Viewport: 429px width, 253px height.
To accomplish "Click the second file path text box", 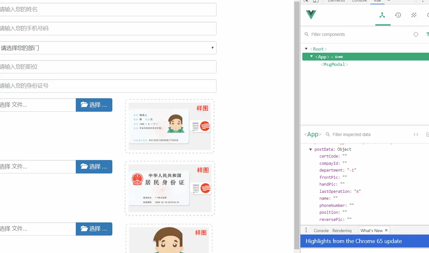I will pyautogui.click(x=38, y=167).
